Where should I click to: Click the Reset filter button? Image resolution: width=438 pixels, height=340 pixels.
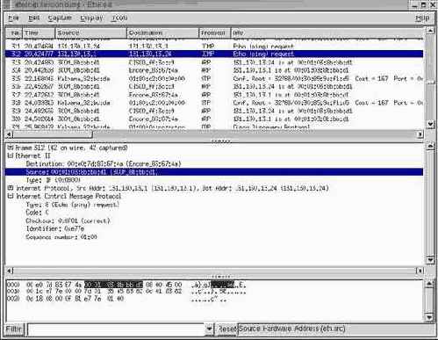pos(226,329)
